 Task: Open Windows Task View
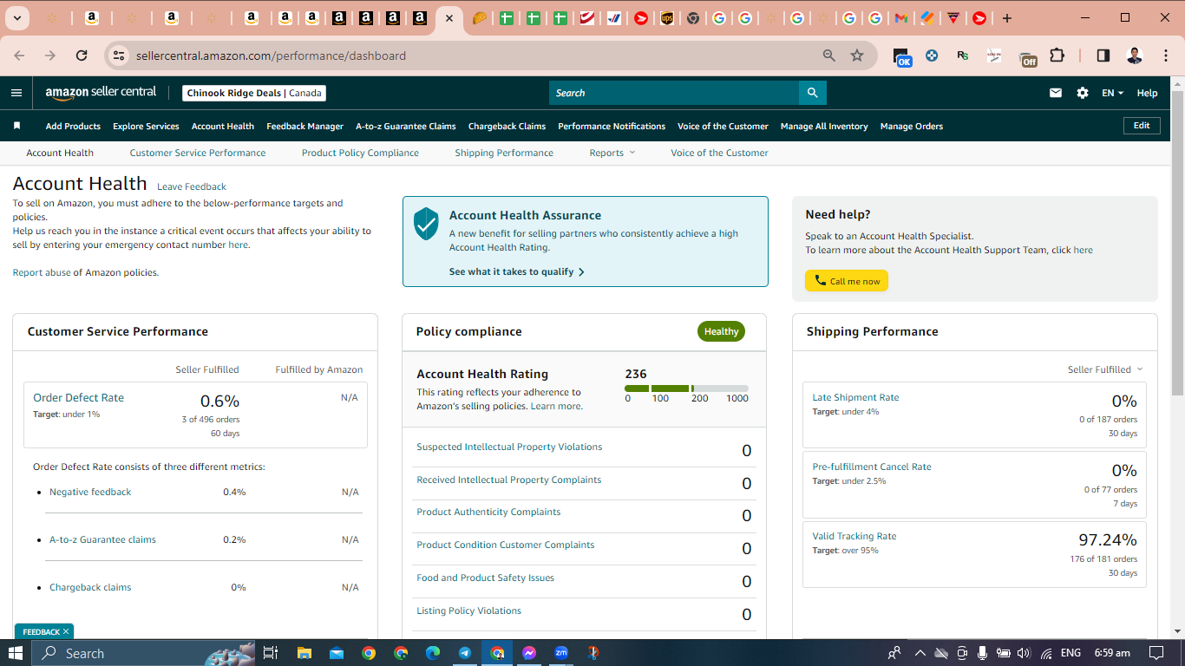[x=270, y=653]
